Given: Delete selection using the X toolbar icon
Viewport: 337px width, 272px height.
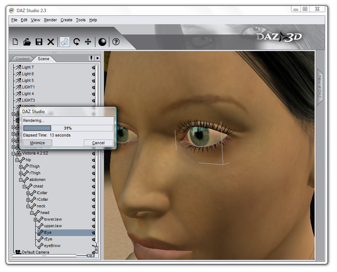Looking at the screenshot, I should tap(51, 41).
